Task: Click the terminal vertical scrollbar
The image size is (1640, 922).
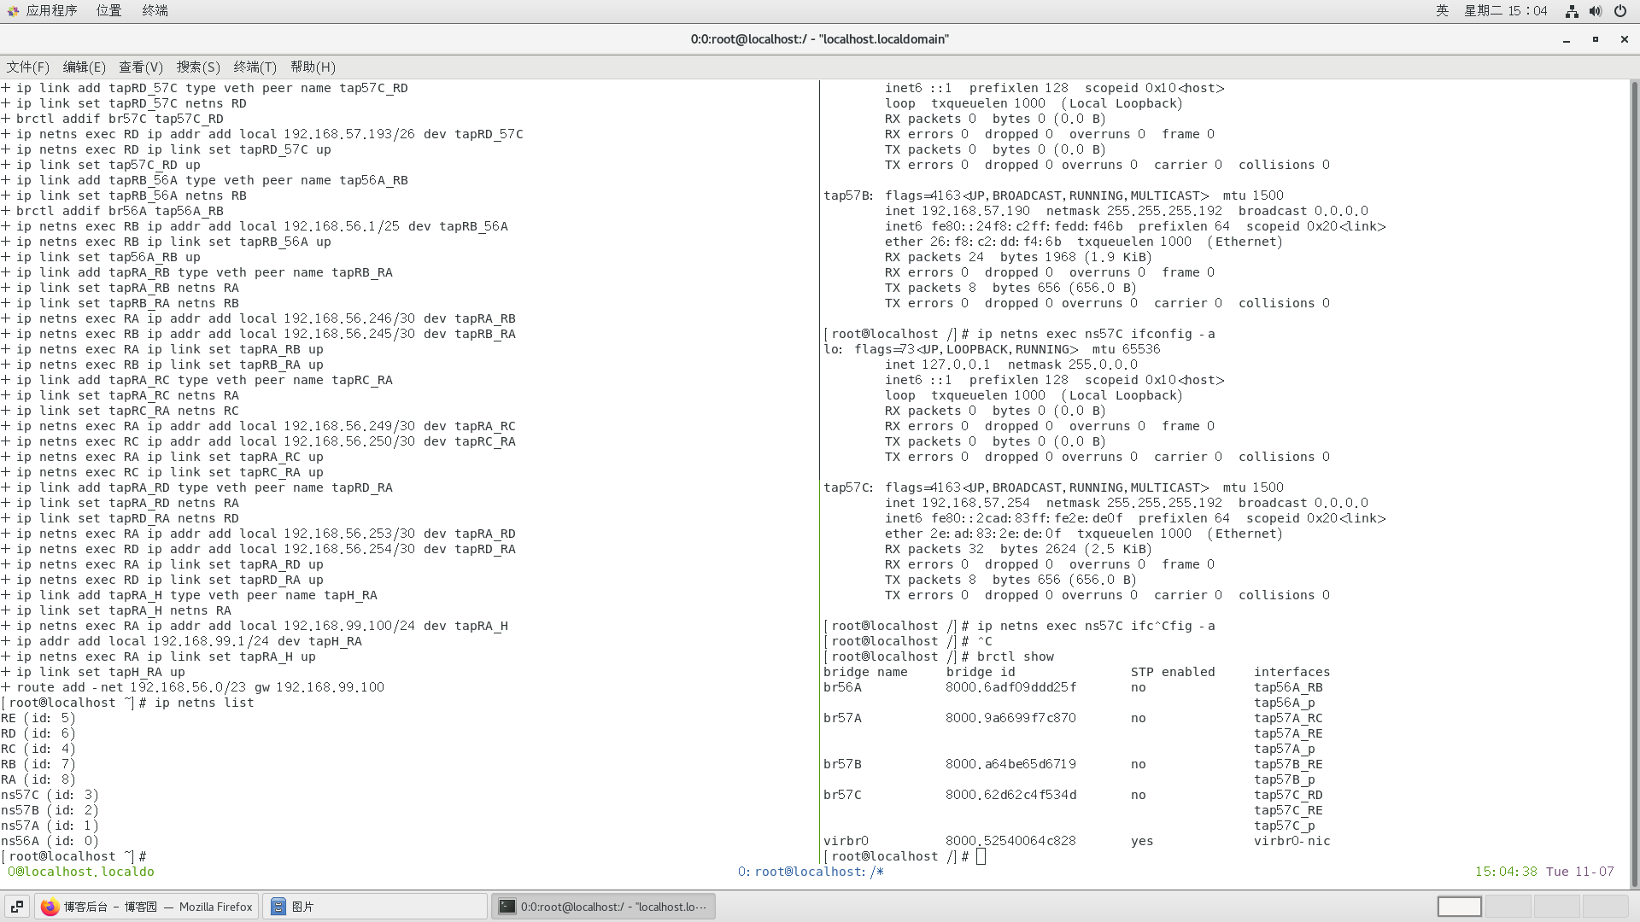Action: [1634, 482]
